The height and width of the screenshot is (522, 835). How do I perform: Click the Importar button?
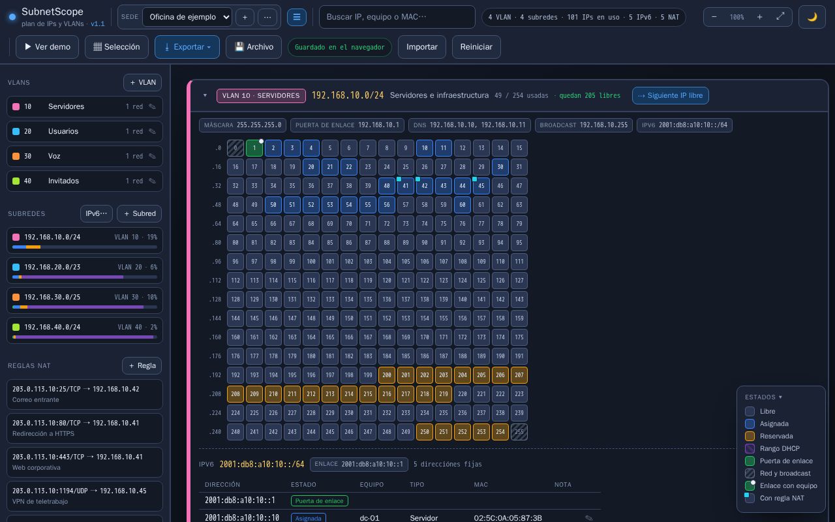[422, 47]
